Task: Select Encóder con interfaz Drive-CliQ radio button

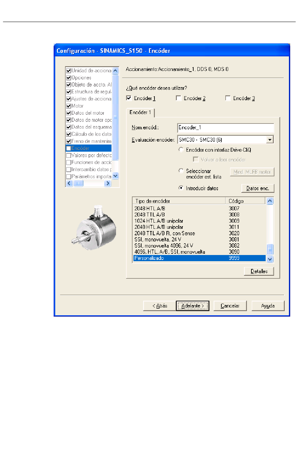Action: coord(181,150)
